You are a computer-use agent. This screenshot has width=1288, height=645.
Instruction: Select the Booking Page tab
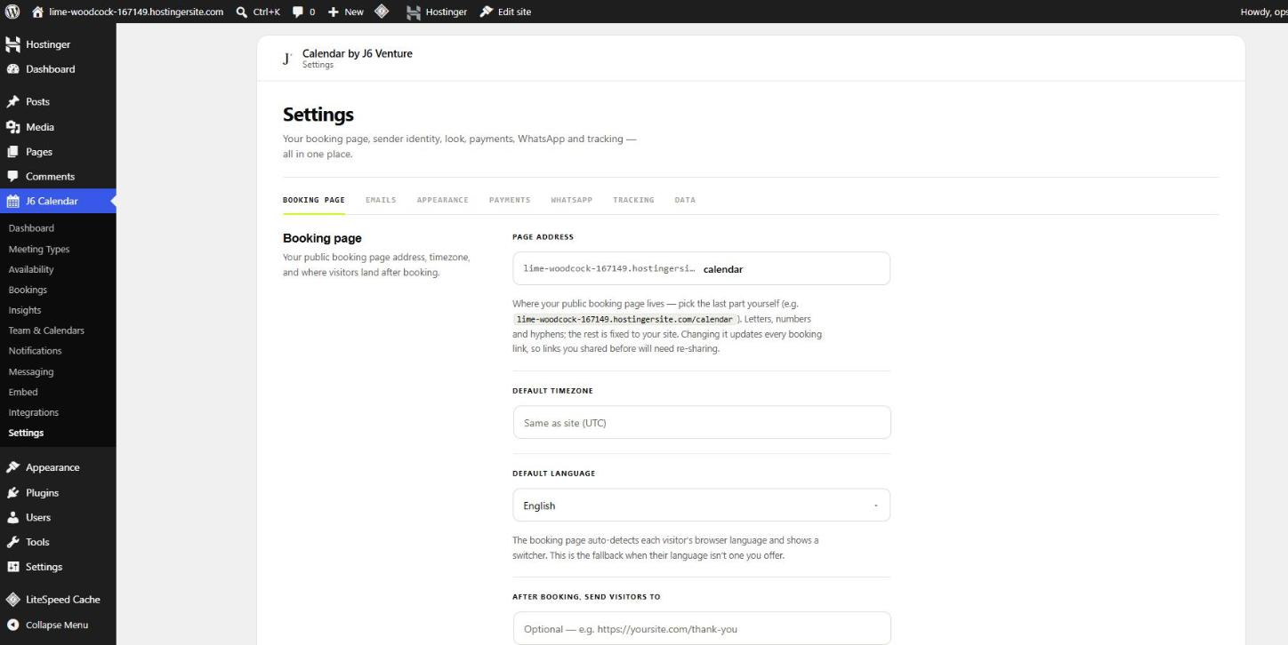pyautogui.click(x=314, y=200)
